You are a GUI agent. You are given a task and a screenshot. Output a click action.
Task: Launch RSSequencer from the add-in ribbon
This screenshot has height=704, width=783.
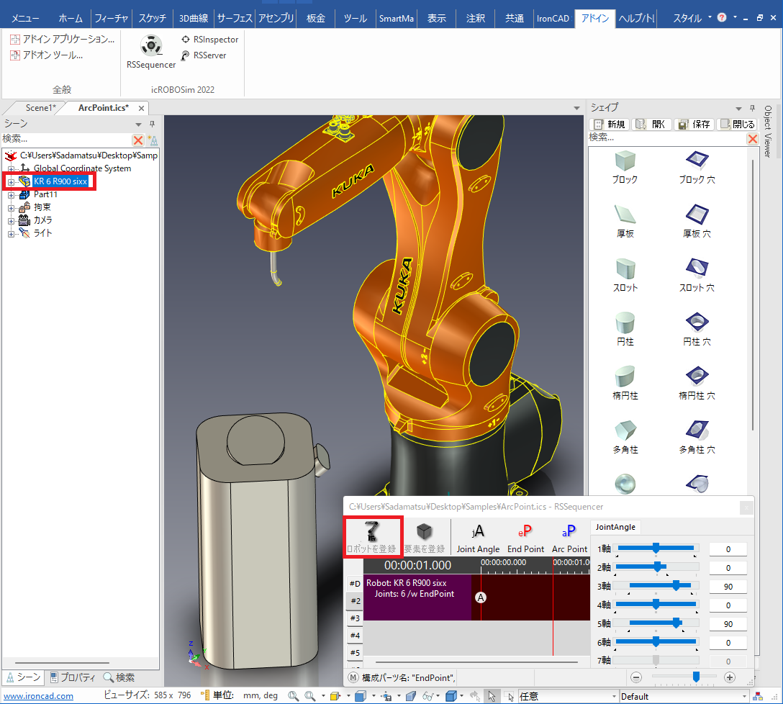click(150, 52)
